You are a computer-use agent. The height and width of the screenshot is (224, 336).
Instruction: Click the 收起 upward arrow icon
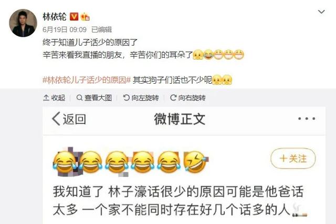(x=46, y=98)
